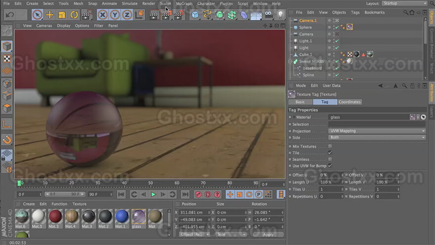The width and height of the screenshot is (435, 245).
Task: Open the viewport Cameras menu
Action: coord(44,26)
